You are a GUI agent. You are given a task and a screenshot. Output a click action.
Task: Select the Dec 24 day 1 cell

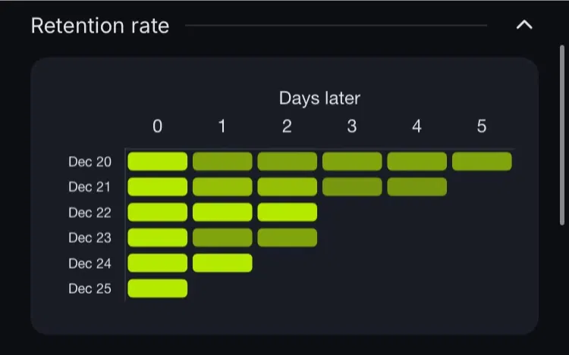pyautogui.click(x=222, y=263)
